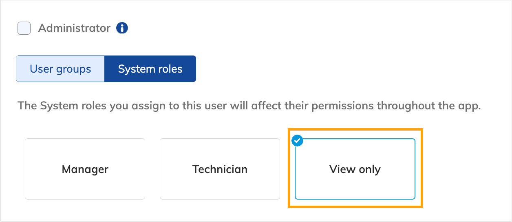
Task: Click the Administrator label text
Action: click(74, 28)
